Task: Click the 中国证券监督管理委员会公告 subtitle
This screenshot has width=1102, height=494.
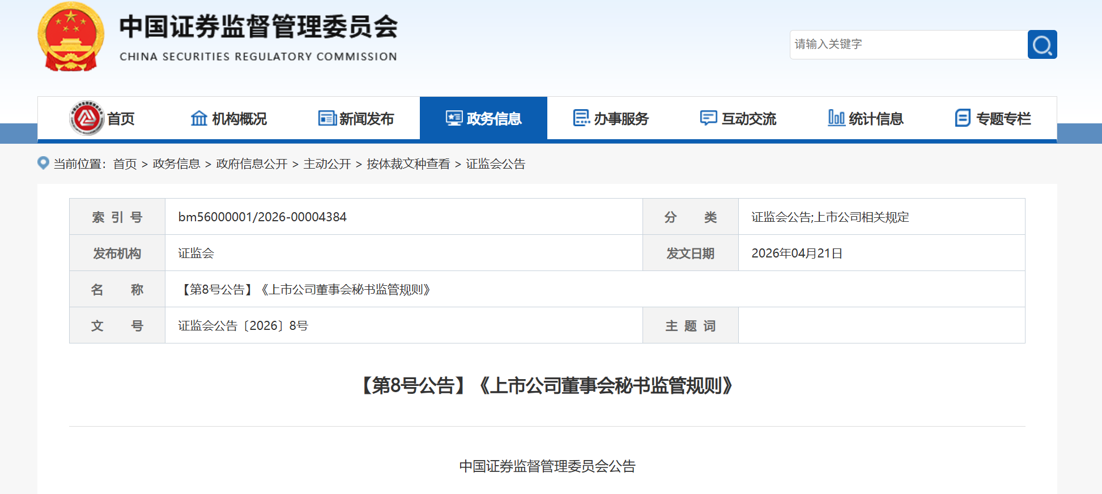Action: (x=547, y=466)
